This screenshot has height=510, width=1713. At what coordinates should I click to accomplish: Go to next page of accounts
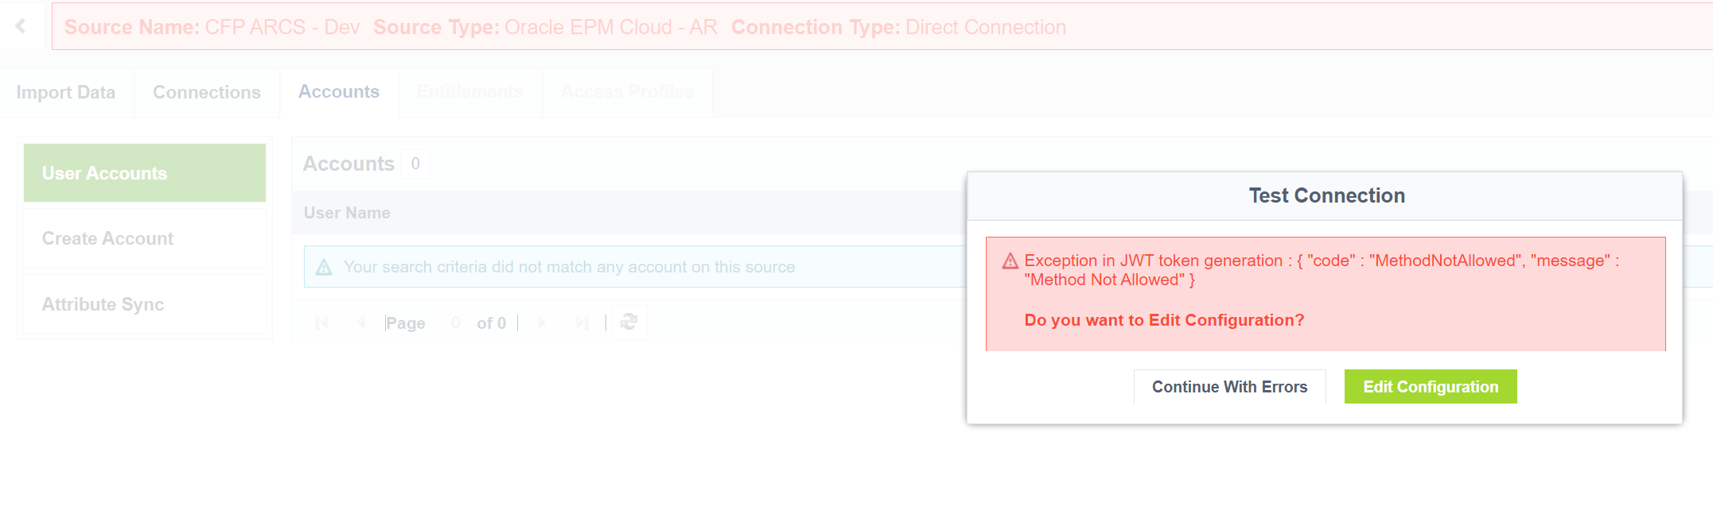pyautogui.click(x=542, y=323)
